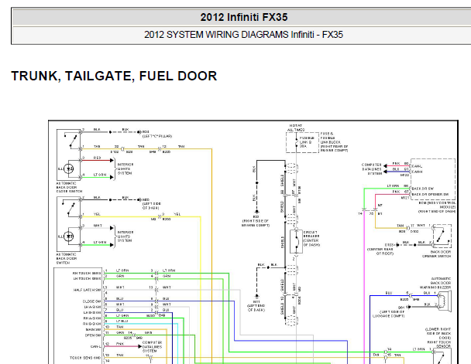Viewport: 471px width, 364px height.
Task: Click '(LEFT END OF DASH)' ground text
Action: point(256,306)
